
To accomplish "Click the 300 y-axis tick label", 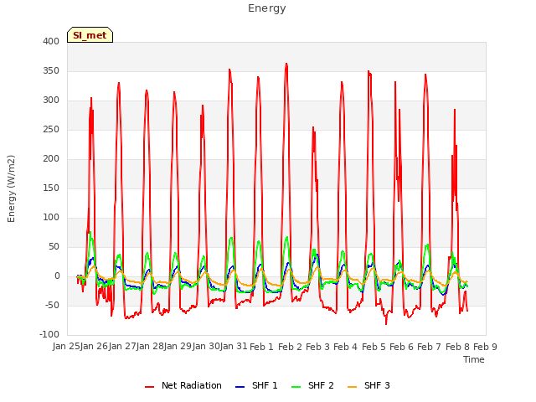I will coord(51,100).
